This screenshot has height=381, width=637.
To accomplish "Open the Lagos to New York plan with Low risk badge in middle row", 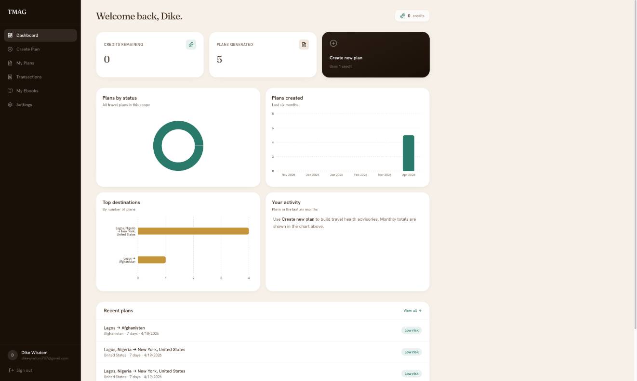I will click(263, 352).
